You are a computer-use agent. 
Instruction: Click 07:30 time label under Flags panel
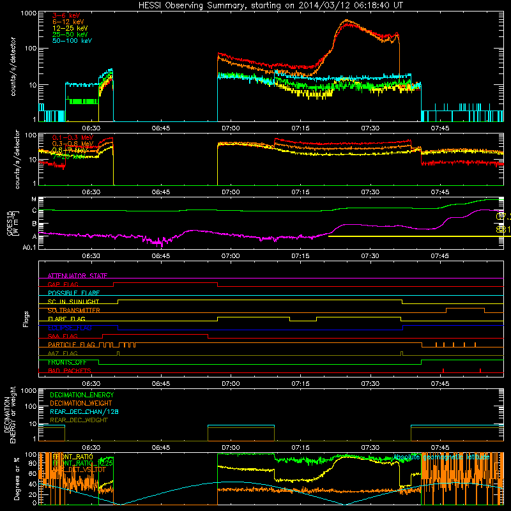[x=370, y=384]
